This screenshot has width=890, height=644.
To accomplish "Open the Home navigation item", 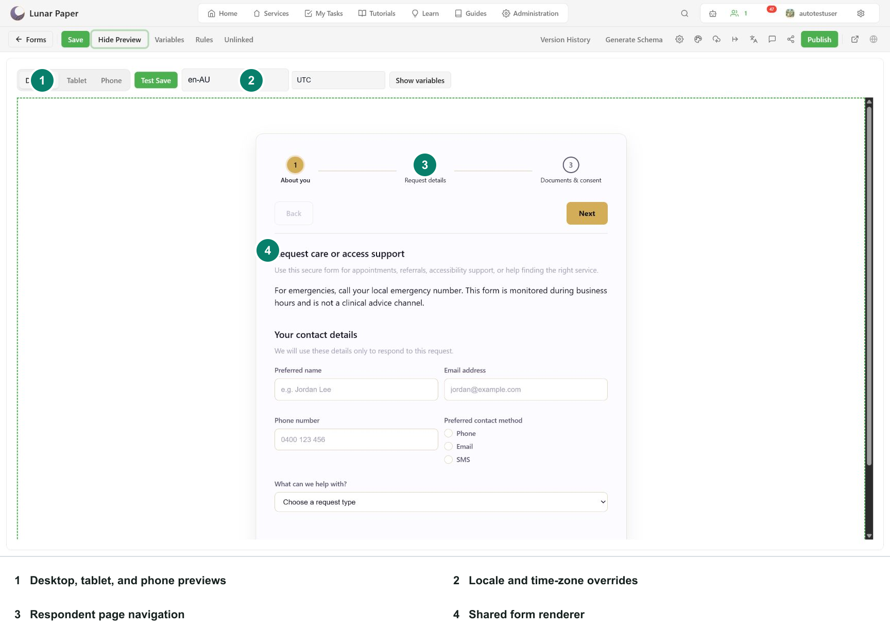I will [222, 13].
